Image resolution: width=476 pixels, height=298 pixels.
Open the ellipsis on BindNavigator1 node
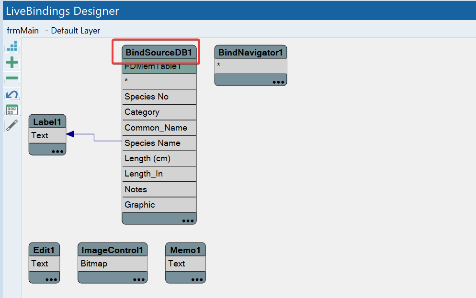(x=278, y=82)
